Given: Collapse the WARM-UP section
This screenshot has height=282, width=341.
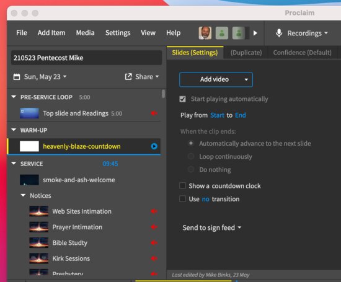Looking at the screenshot, I should [14, 130].
